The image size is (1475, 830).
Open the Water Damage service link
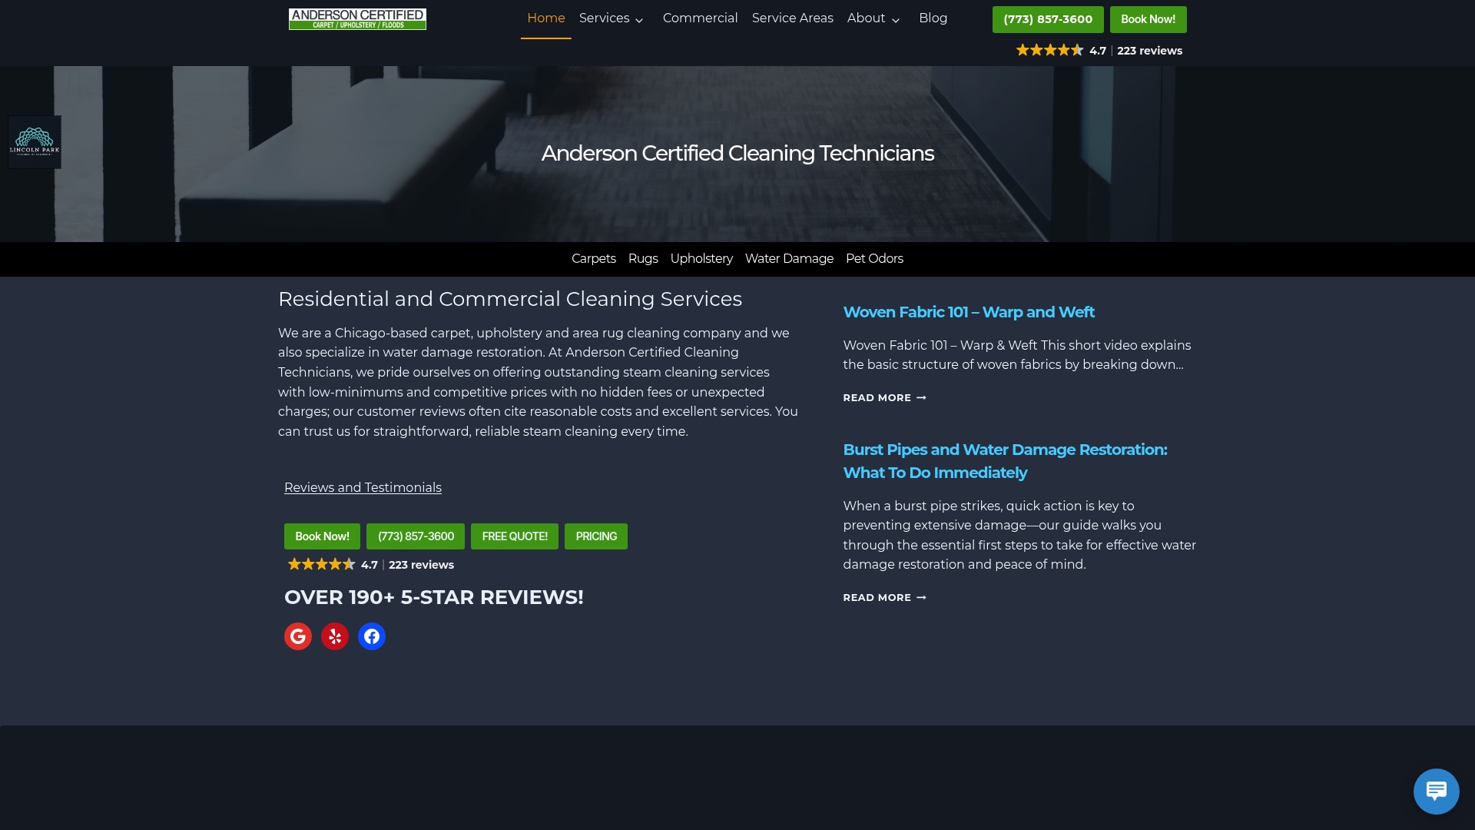tap(789, 259)
